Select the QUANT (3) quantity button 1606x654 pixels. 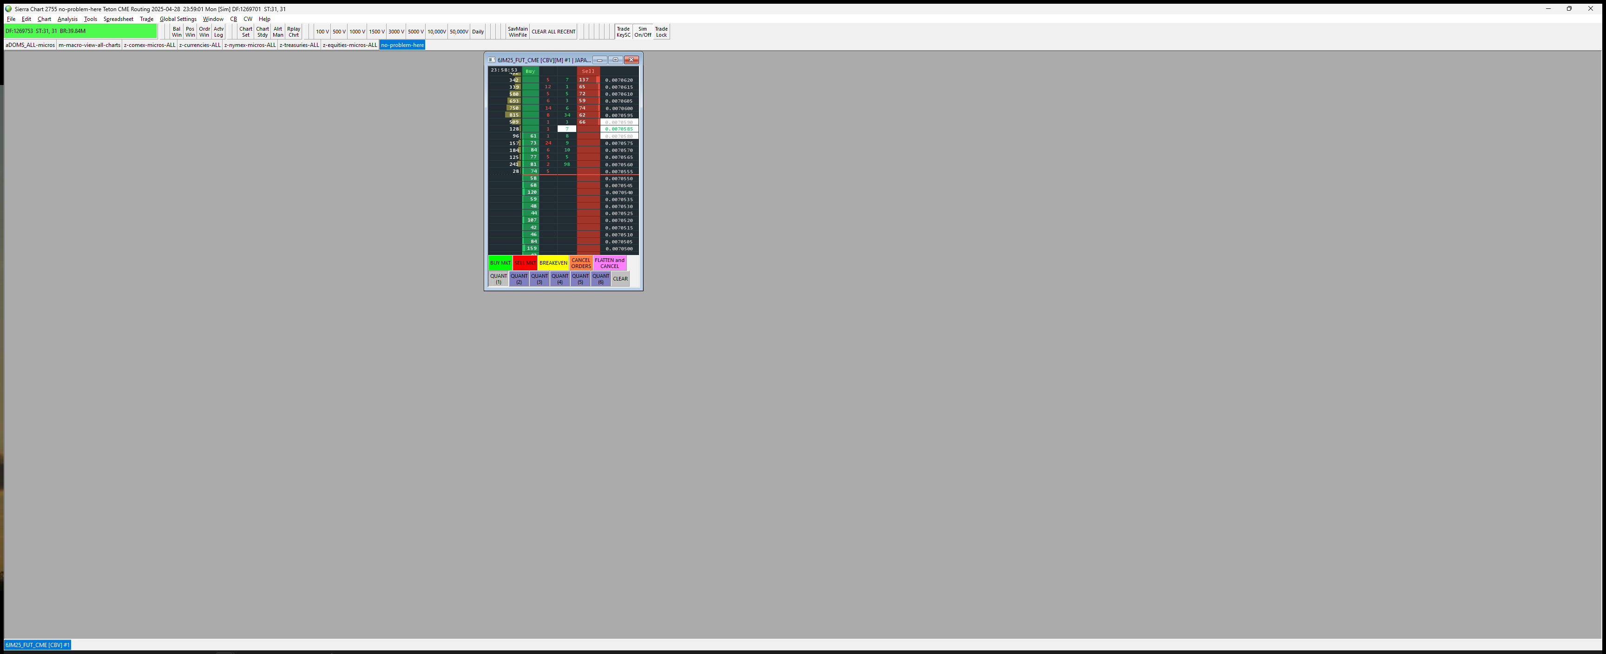pos(539,279)
